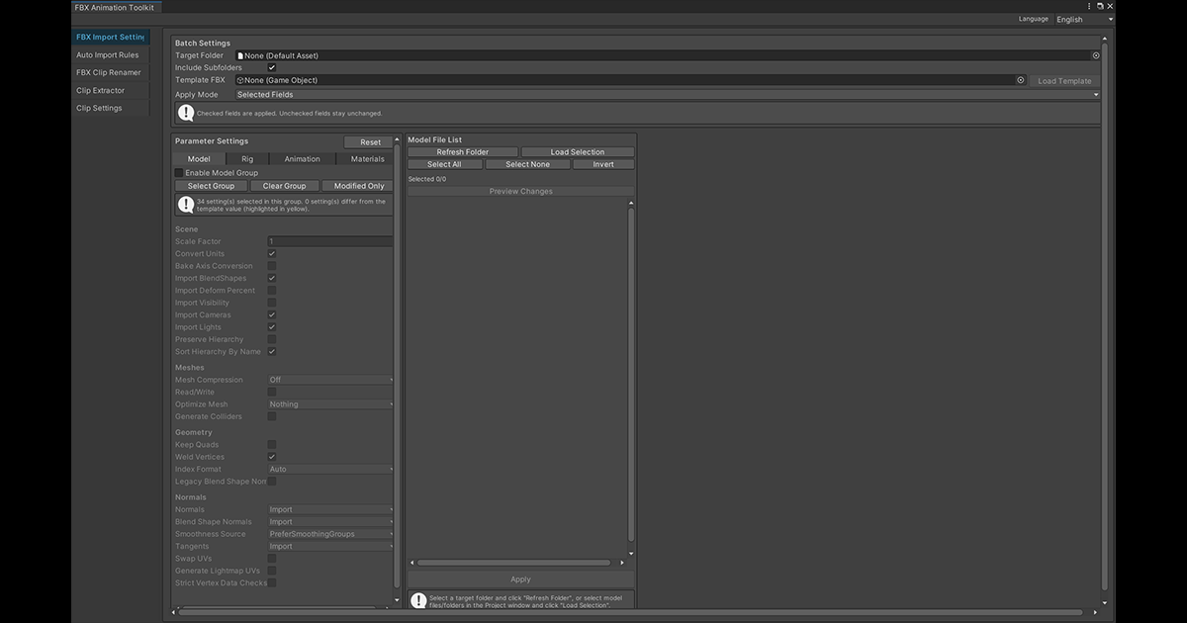The width and height of the screenshot is (1187, 623).
Task: Switch to the Animation tab
Action: point(303,159)
